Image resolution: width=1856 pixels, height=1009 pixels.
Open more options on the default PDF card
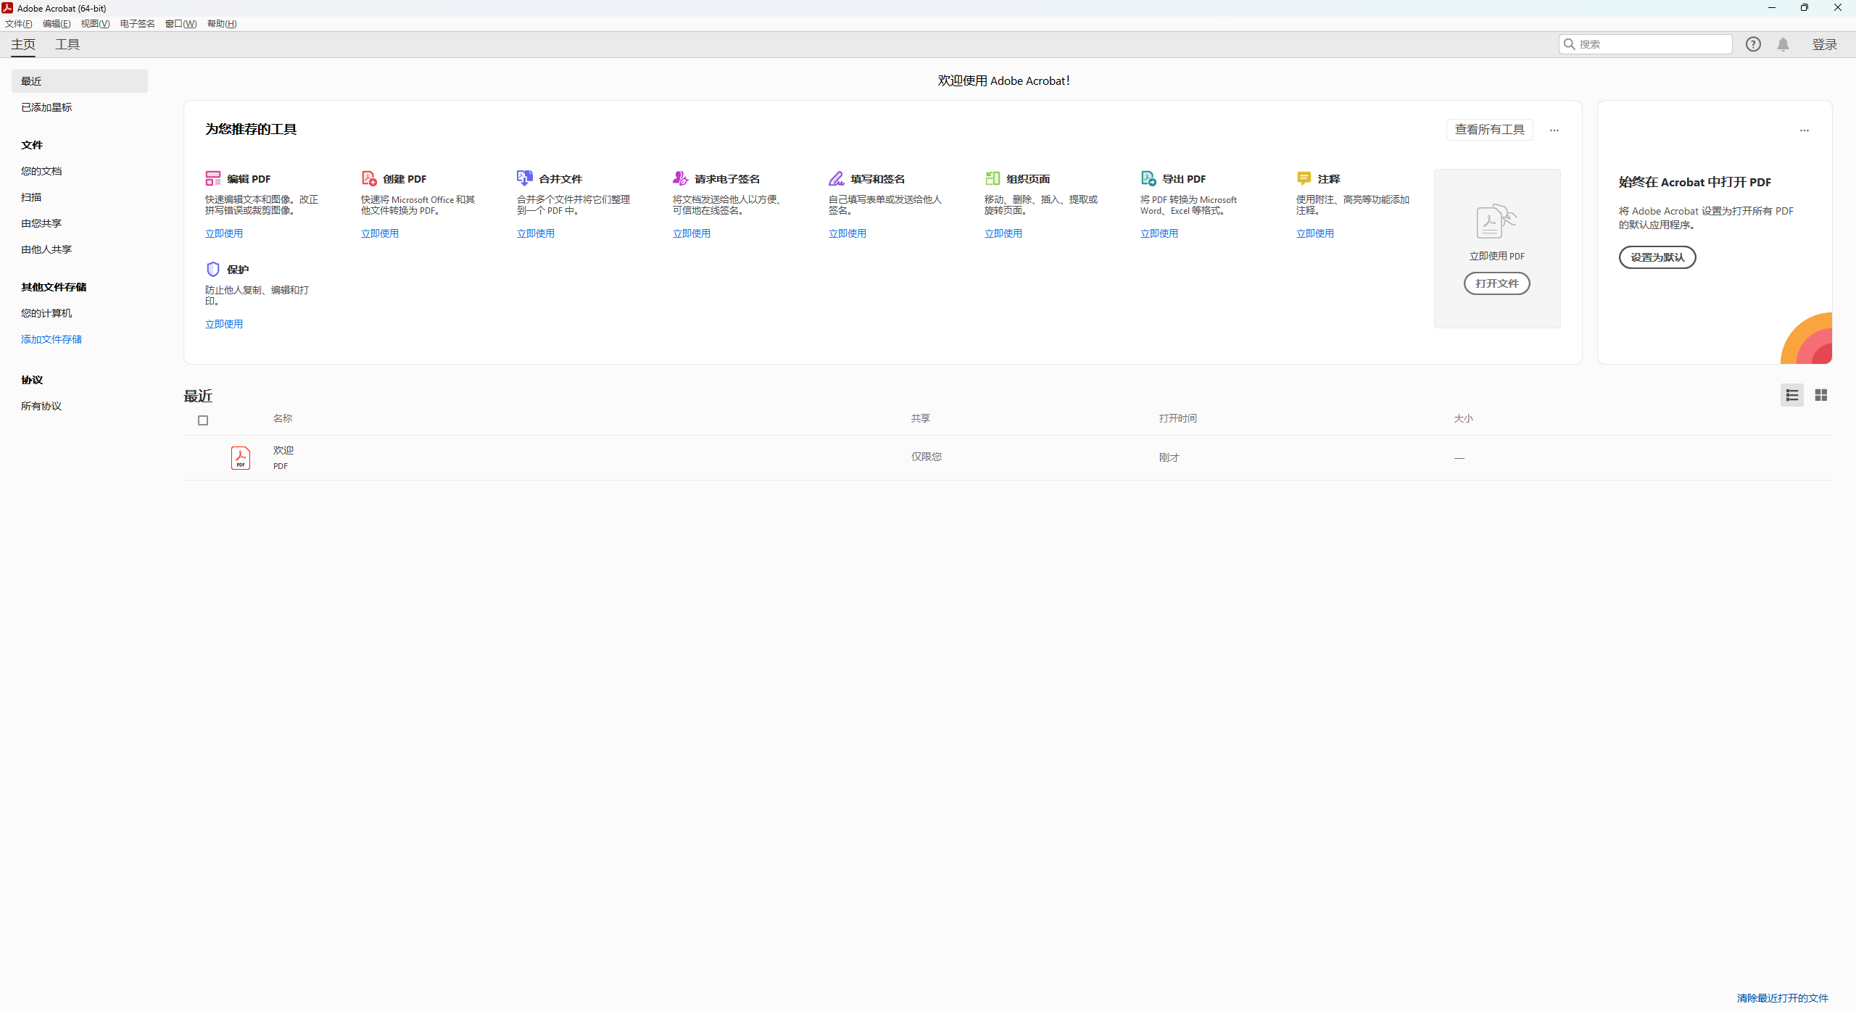coord(1805,130)
